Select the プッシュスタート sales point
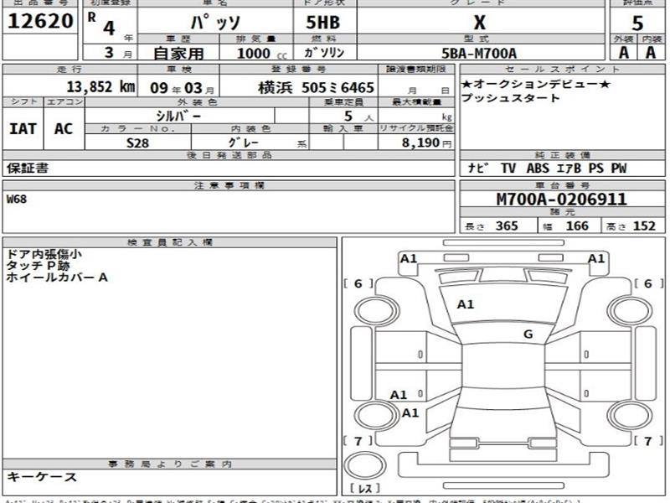The height and width of the screenshot is (503, 670). tap(510, 98)
